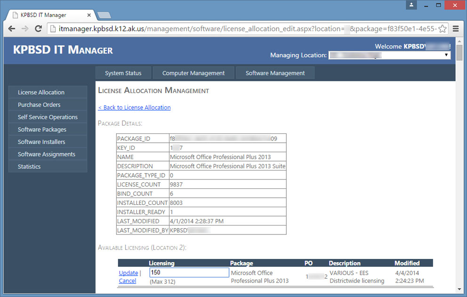Click the (Max 312) hint text
The height and width of the screenshot is (297, 467).
click(162, 281)
